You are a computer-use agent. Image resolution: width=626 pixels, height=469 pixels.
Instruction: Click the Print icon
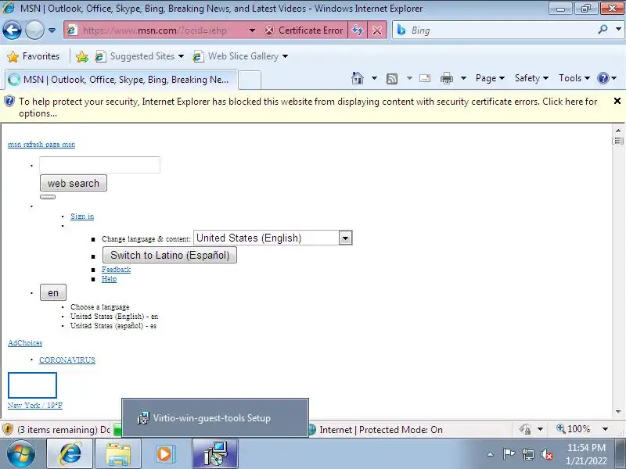(x=446, y=79)
